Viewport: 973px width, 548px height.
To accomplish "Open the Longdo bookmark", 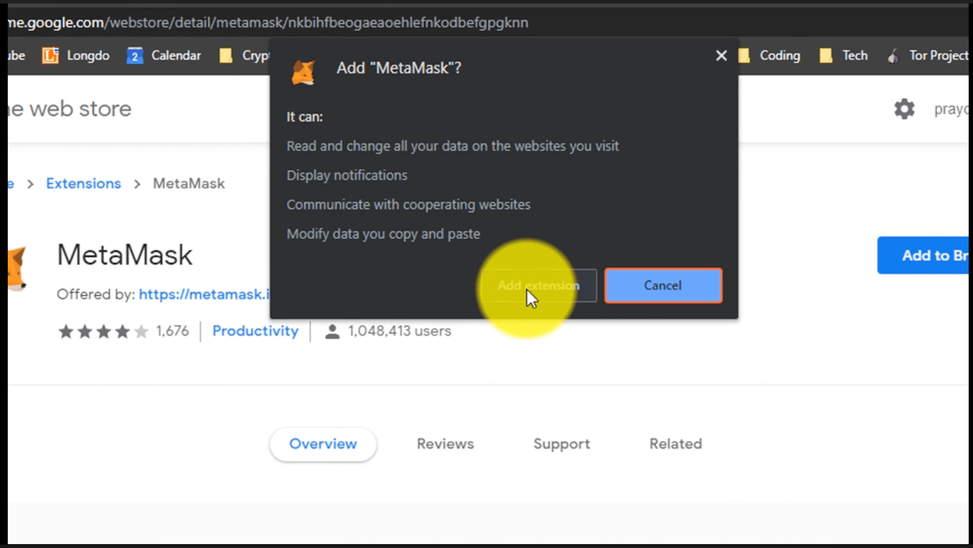I will pos(76,55).
